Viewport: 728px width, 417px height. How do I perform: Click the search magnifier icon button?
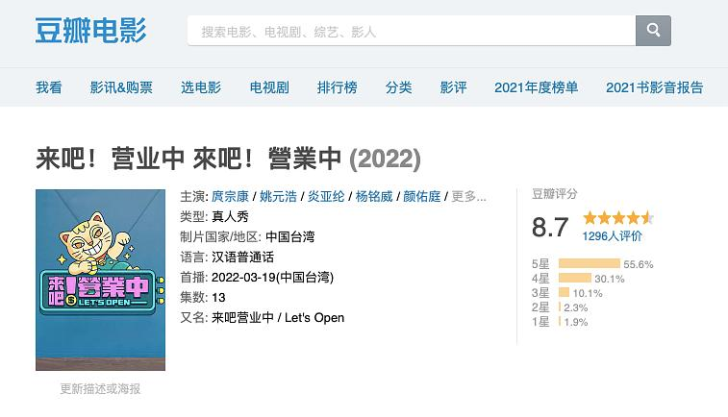pyautogui.click(x=653, y=31)
